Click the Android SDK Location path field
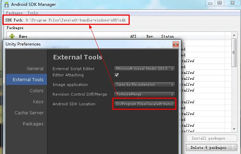This screenshot has width=241, height=154. tap(144, 104)
